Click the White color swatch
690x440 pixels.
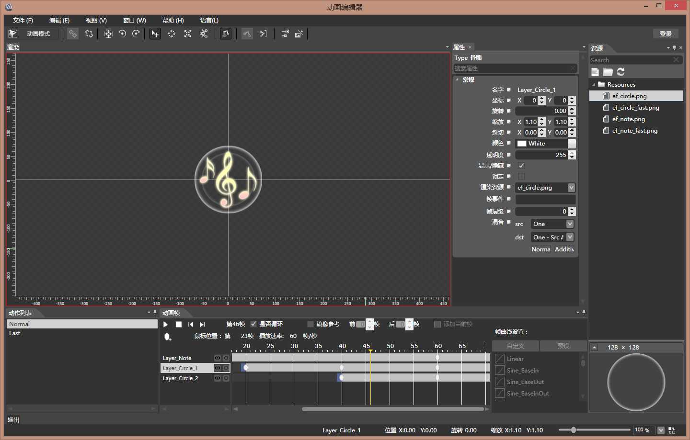[522, 144]
